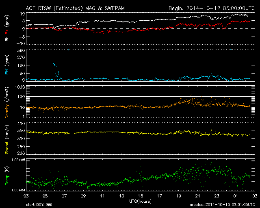Click the "09" hour label on time axis
The width and height of the screenshot is (260, 208).
(x=83, y=196)
